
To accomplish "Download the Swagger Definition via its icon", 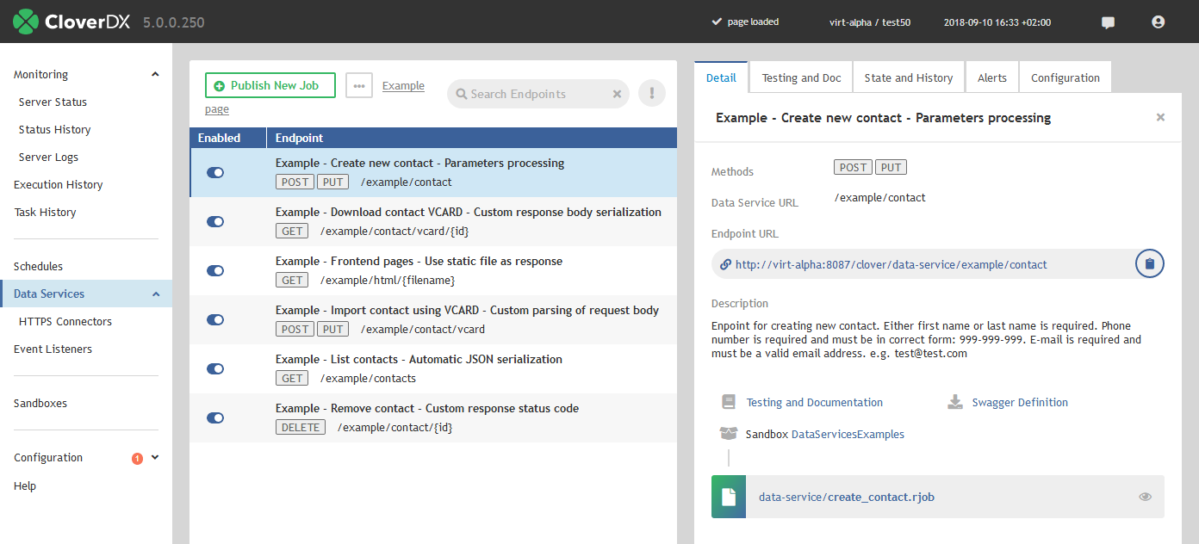I will pyautogui.click(x=954, y=401).
